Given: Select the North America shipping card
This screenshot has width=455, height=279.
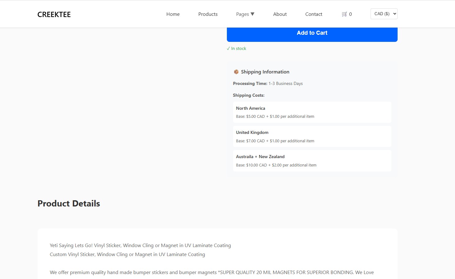Looking at the screenshot, I should [312, 112].
